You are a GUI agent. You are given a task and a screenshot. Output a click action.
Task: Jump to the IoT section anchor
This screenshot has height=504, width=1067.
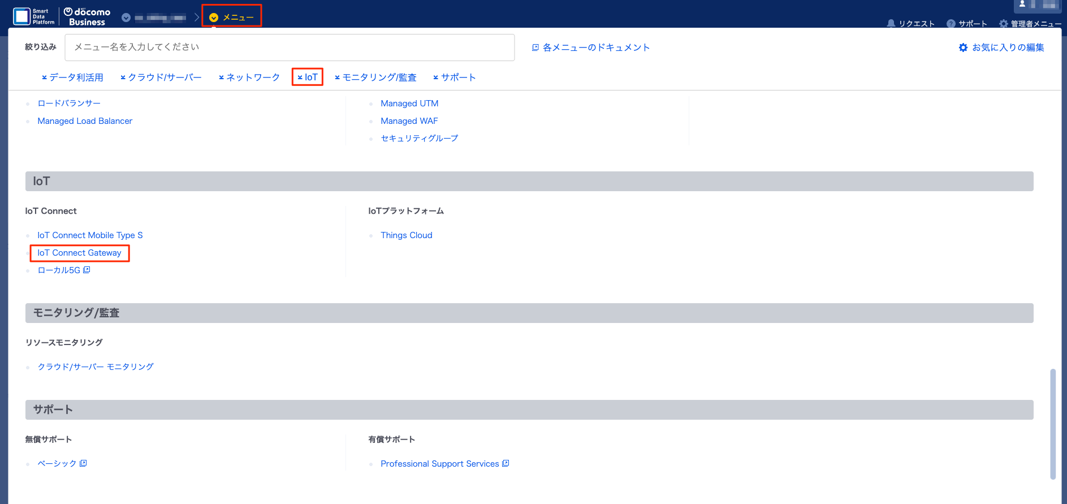[308, 77]
